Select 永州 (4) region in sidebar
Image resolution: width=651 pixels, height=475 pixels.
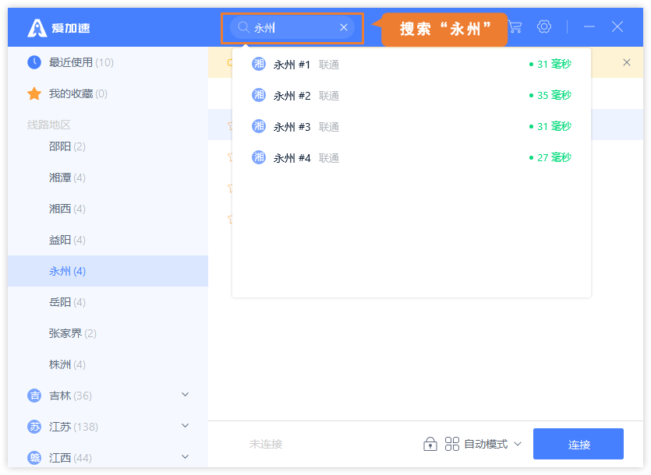pyautogui.click(x=108, y=271)
